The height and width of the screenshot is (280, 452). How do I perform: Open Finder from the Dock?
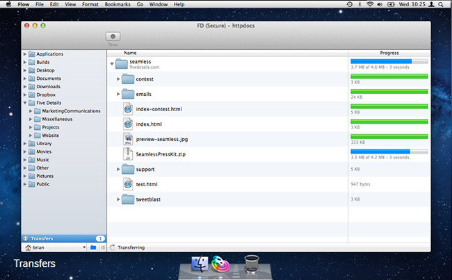click(x=200, y=264)
